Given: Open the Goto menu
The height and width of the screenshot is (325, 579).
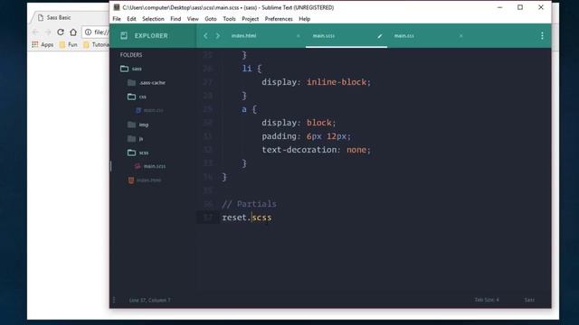Looking at the screenshot, I should (211, 19).
